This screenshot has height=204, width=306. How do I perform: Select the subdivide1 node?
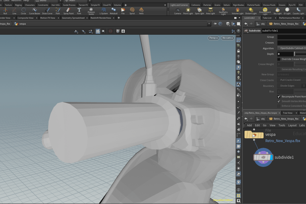click(263, 157)
